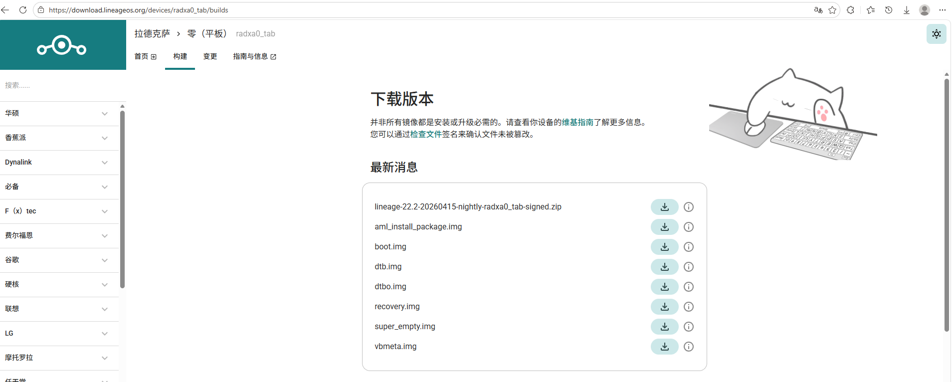This screenshot has height=382, width=952.
Task: Download vbmeta.img file
Action: pos(664,347)
